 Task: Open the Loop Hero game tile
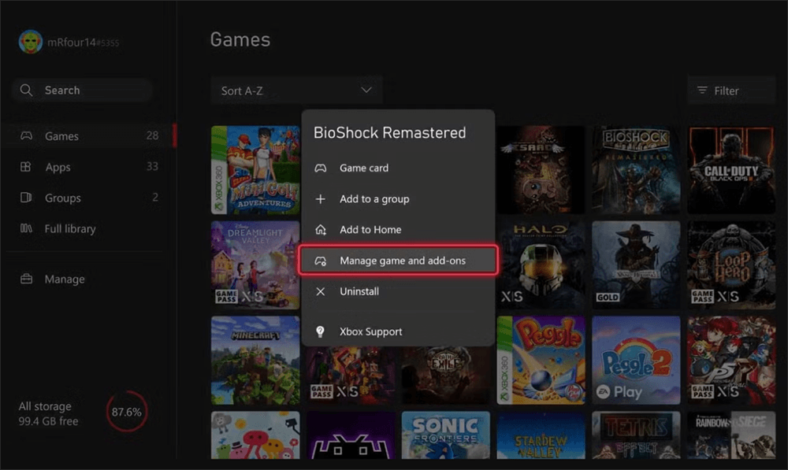pos(731,265)
